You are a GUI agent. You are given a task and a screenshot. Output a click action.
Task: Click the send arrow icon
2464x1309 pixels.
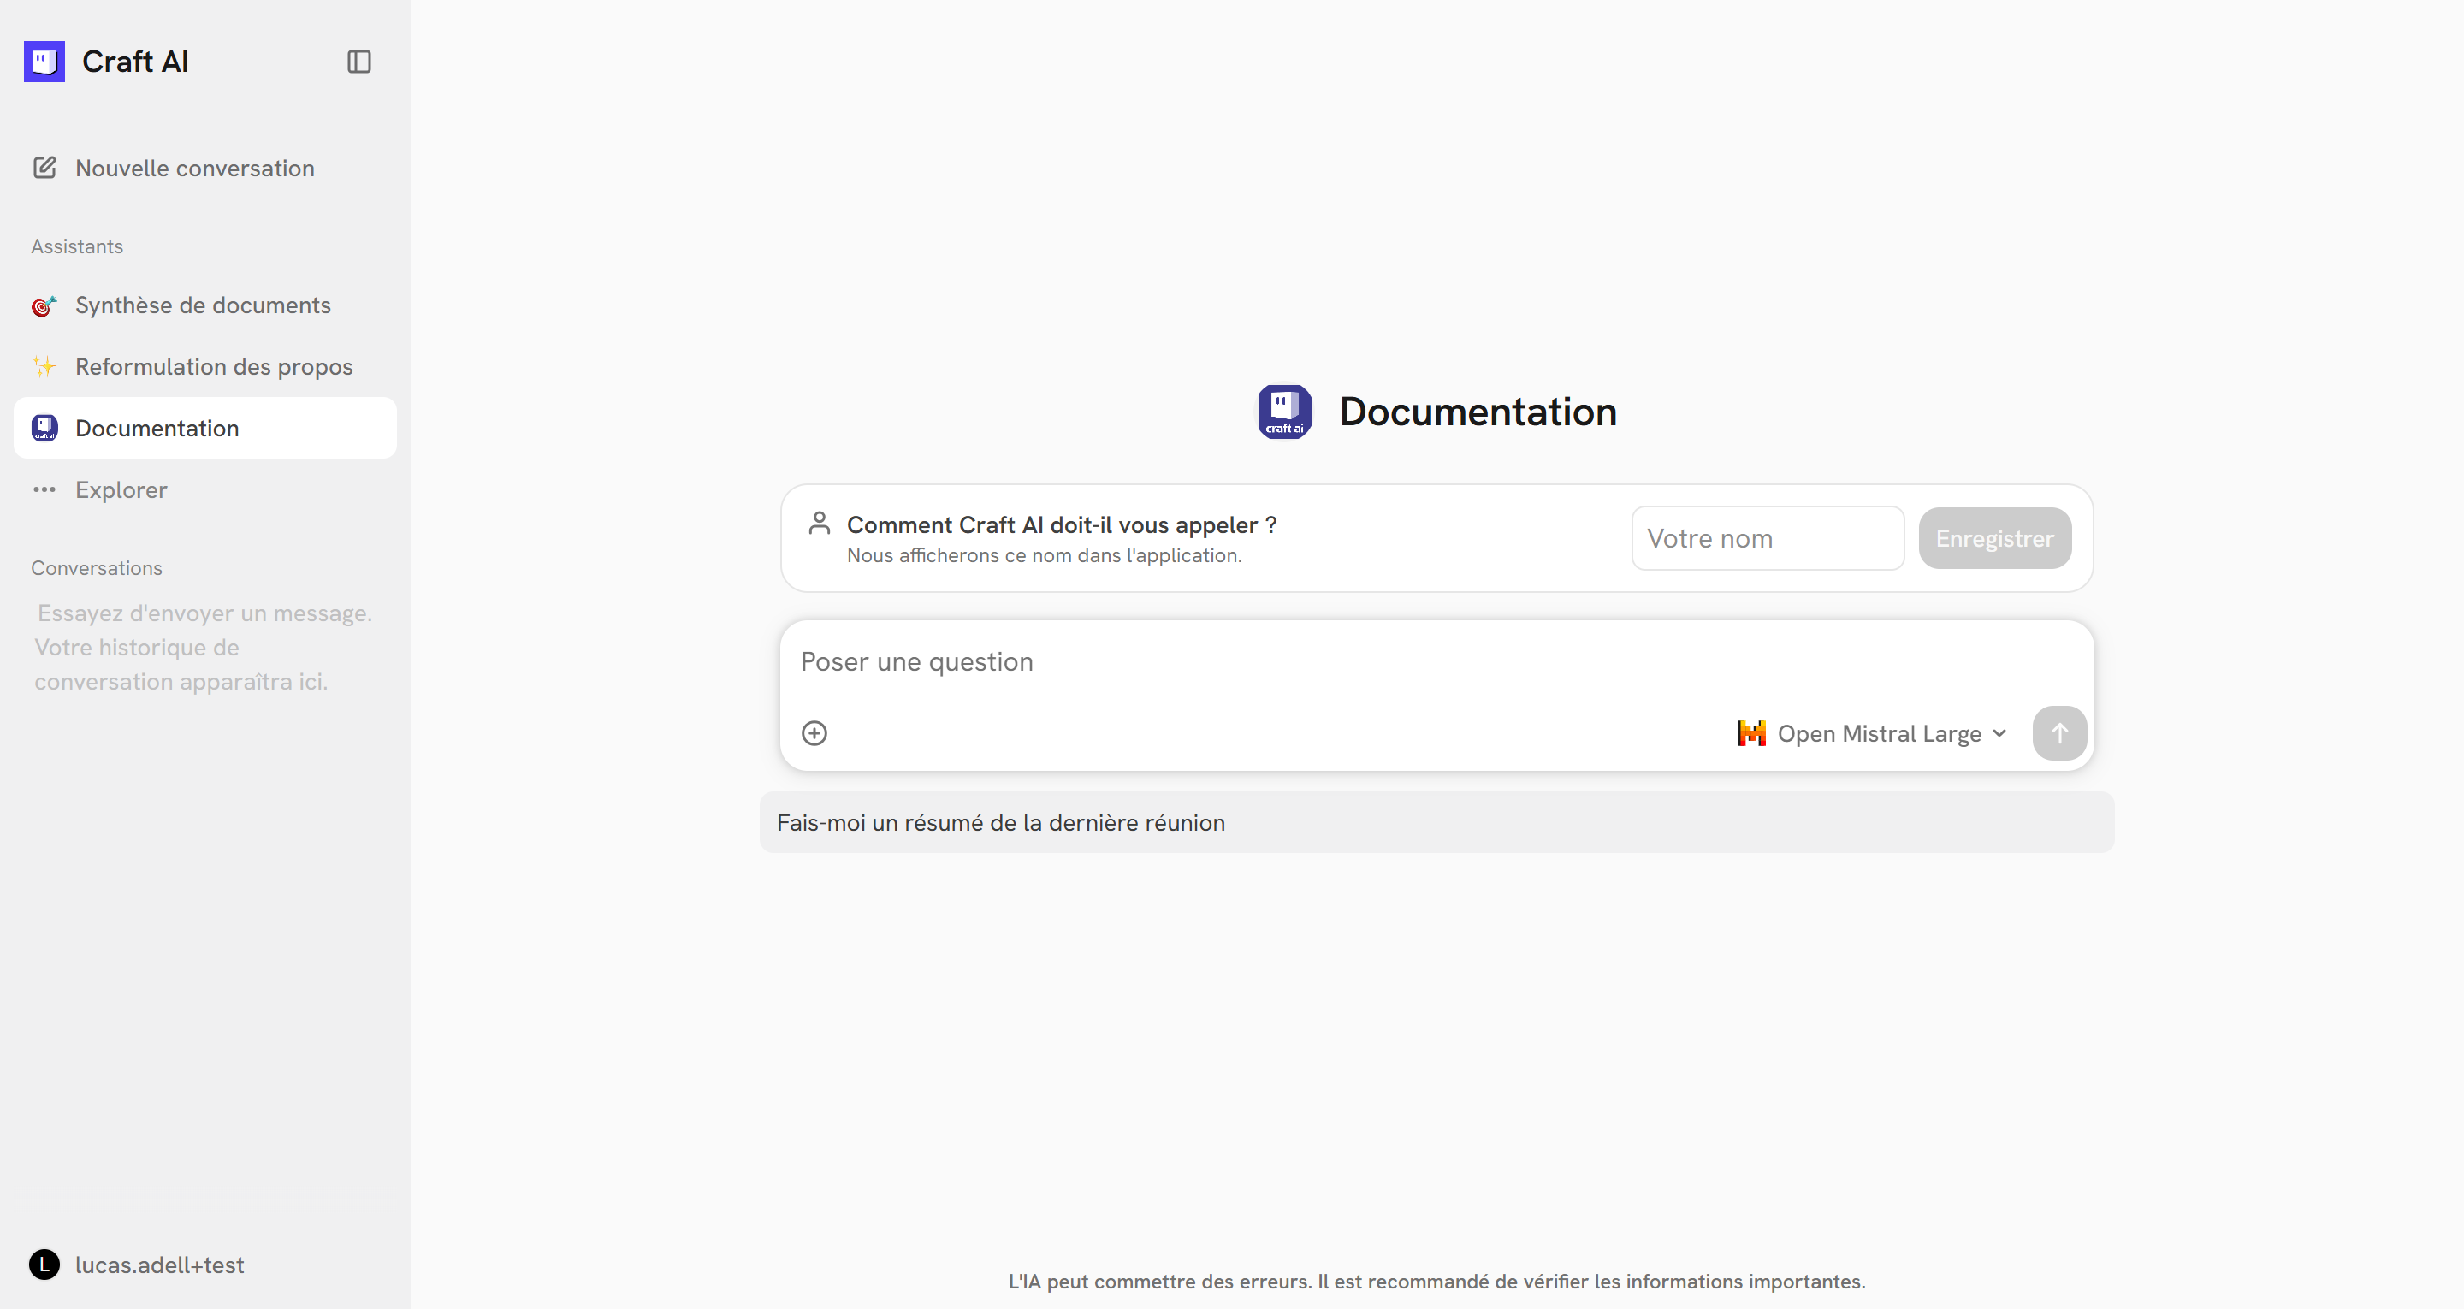[x=2058, y=733]
